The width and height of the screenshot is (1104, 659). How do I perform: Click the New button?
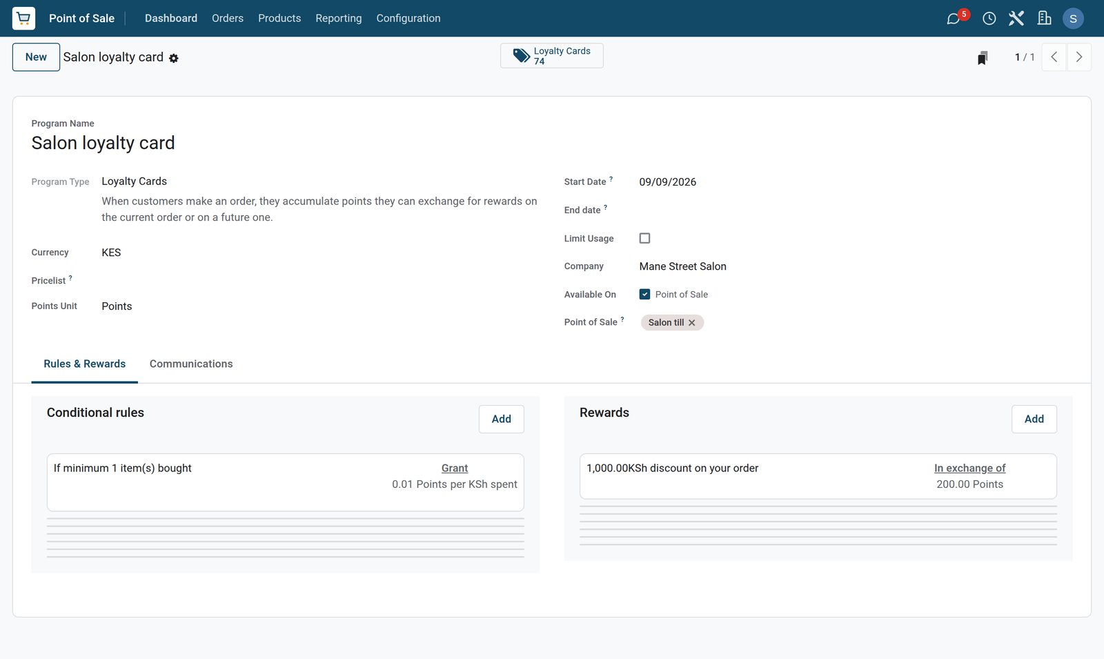pyautogui.click(x=36, y=57)
